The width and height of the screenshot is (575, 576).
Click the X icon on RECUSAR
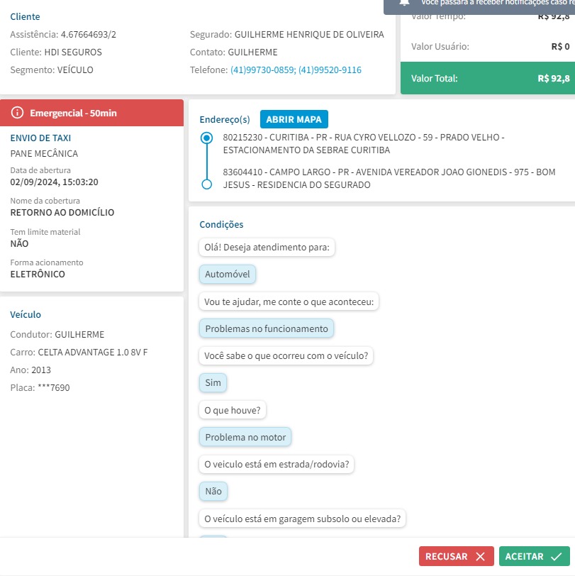click(x=481, y=557)
